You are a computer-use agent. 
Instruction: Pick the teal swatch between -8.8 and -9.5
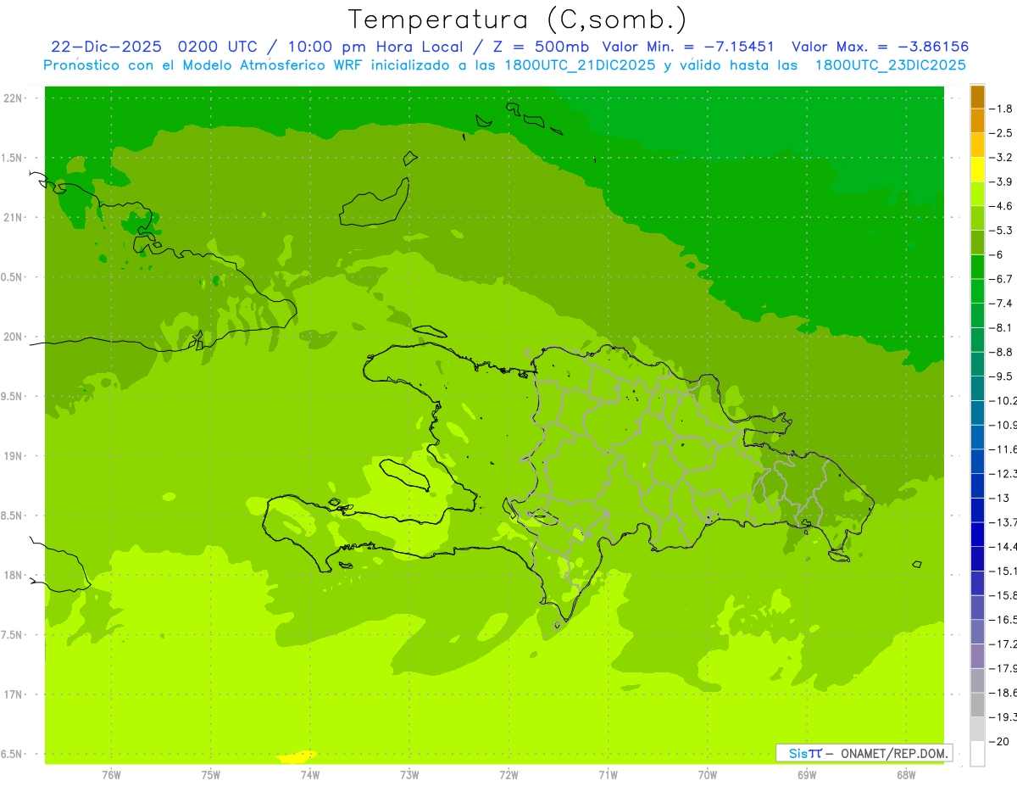(x=977, y=365)
